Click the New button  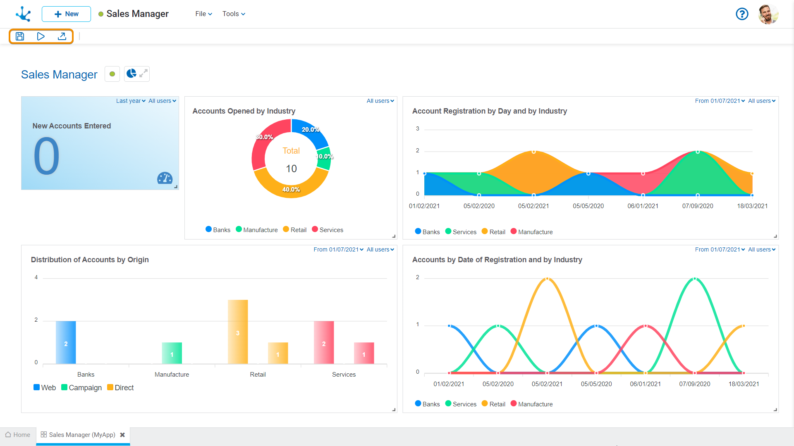click(x=66, y=14)
